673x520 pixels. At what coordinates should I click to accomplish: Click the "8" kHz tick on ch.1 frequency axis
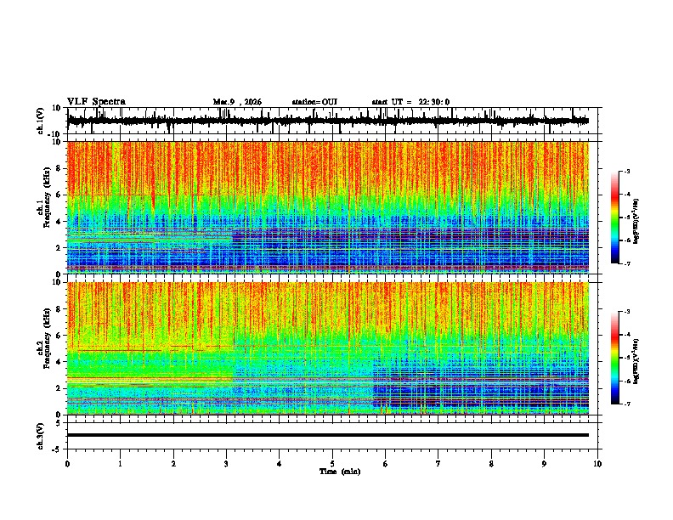tap(59, 168)
